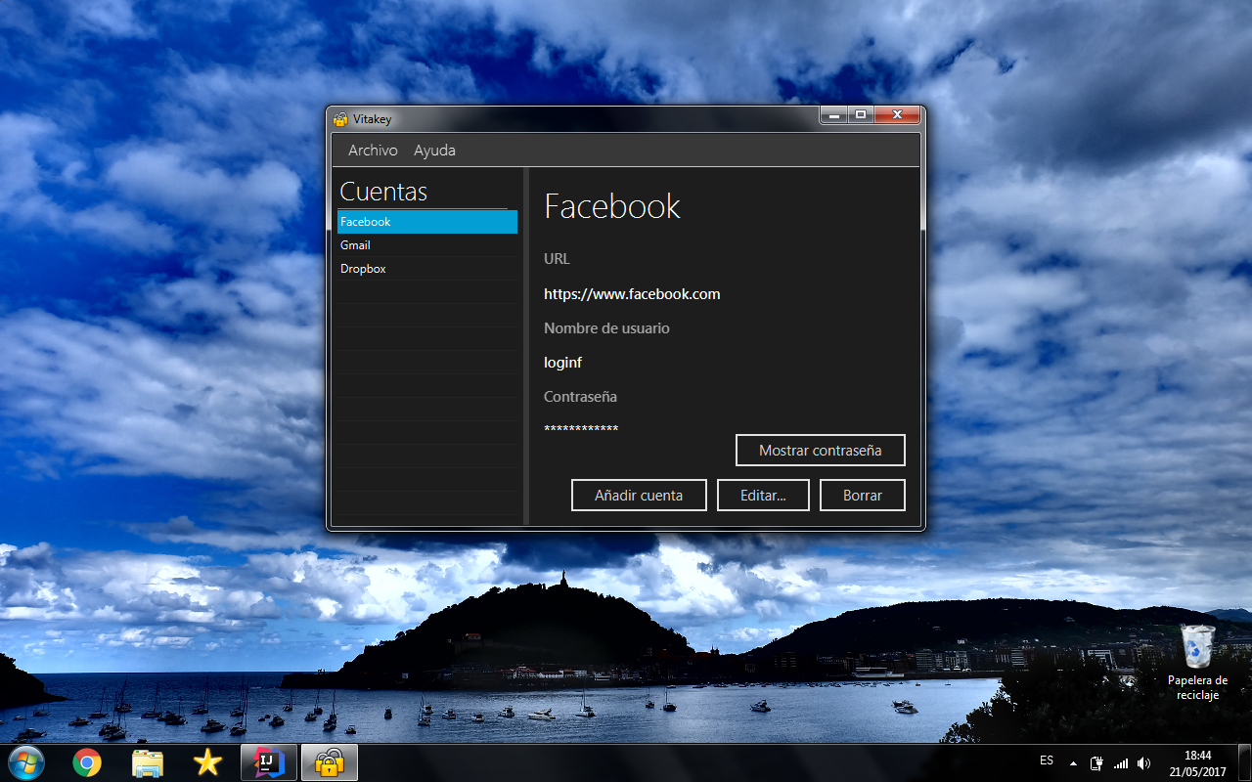This screenshot has width=1252, height=782.
Task: Click the Facebook account heading
Action: 612,206
